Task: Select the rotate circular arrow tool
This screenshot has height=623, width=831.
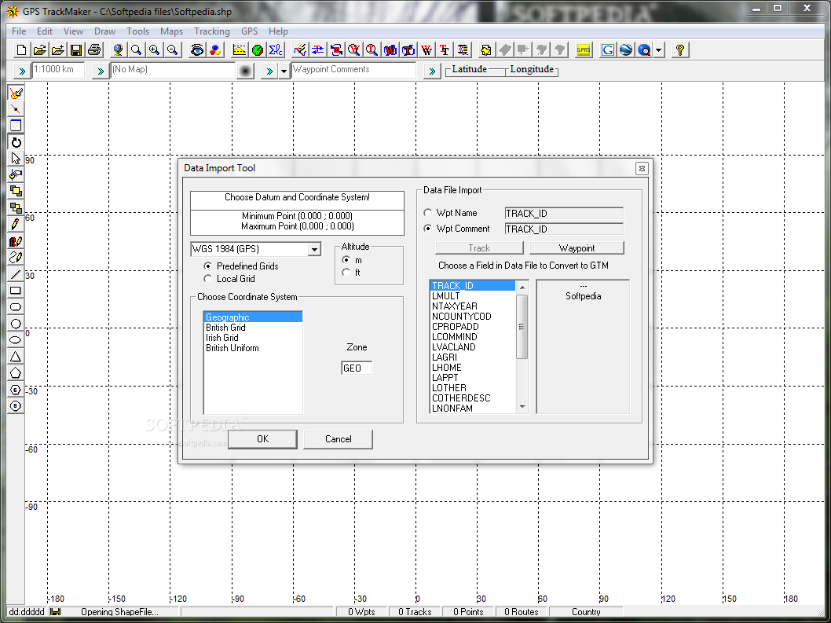Action: tap(16, 142)
